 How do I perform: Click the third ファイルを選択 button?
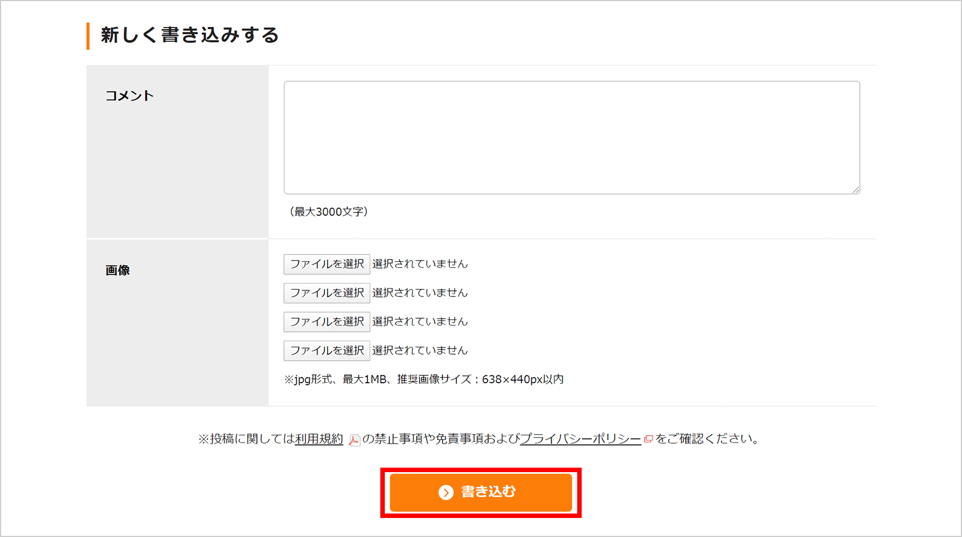click(327, 322)
